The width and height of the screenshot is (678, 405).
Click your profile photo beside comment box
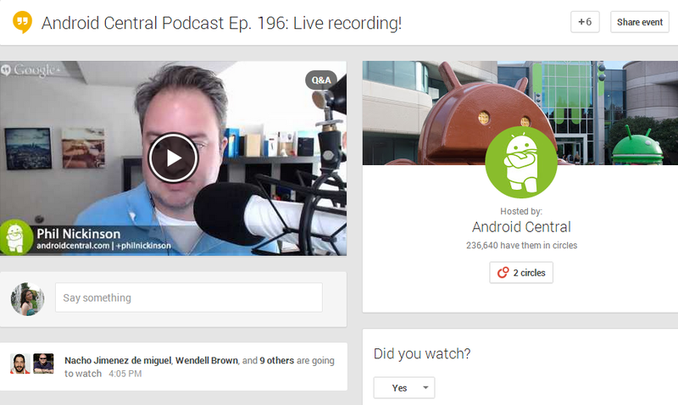tap(27, 299)
